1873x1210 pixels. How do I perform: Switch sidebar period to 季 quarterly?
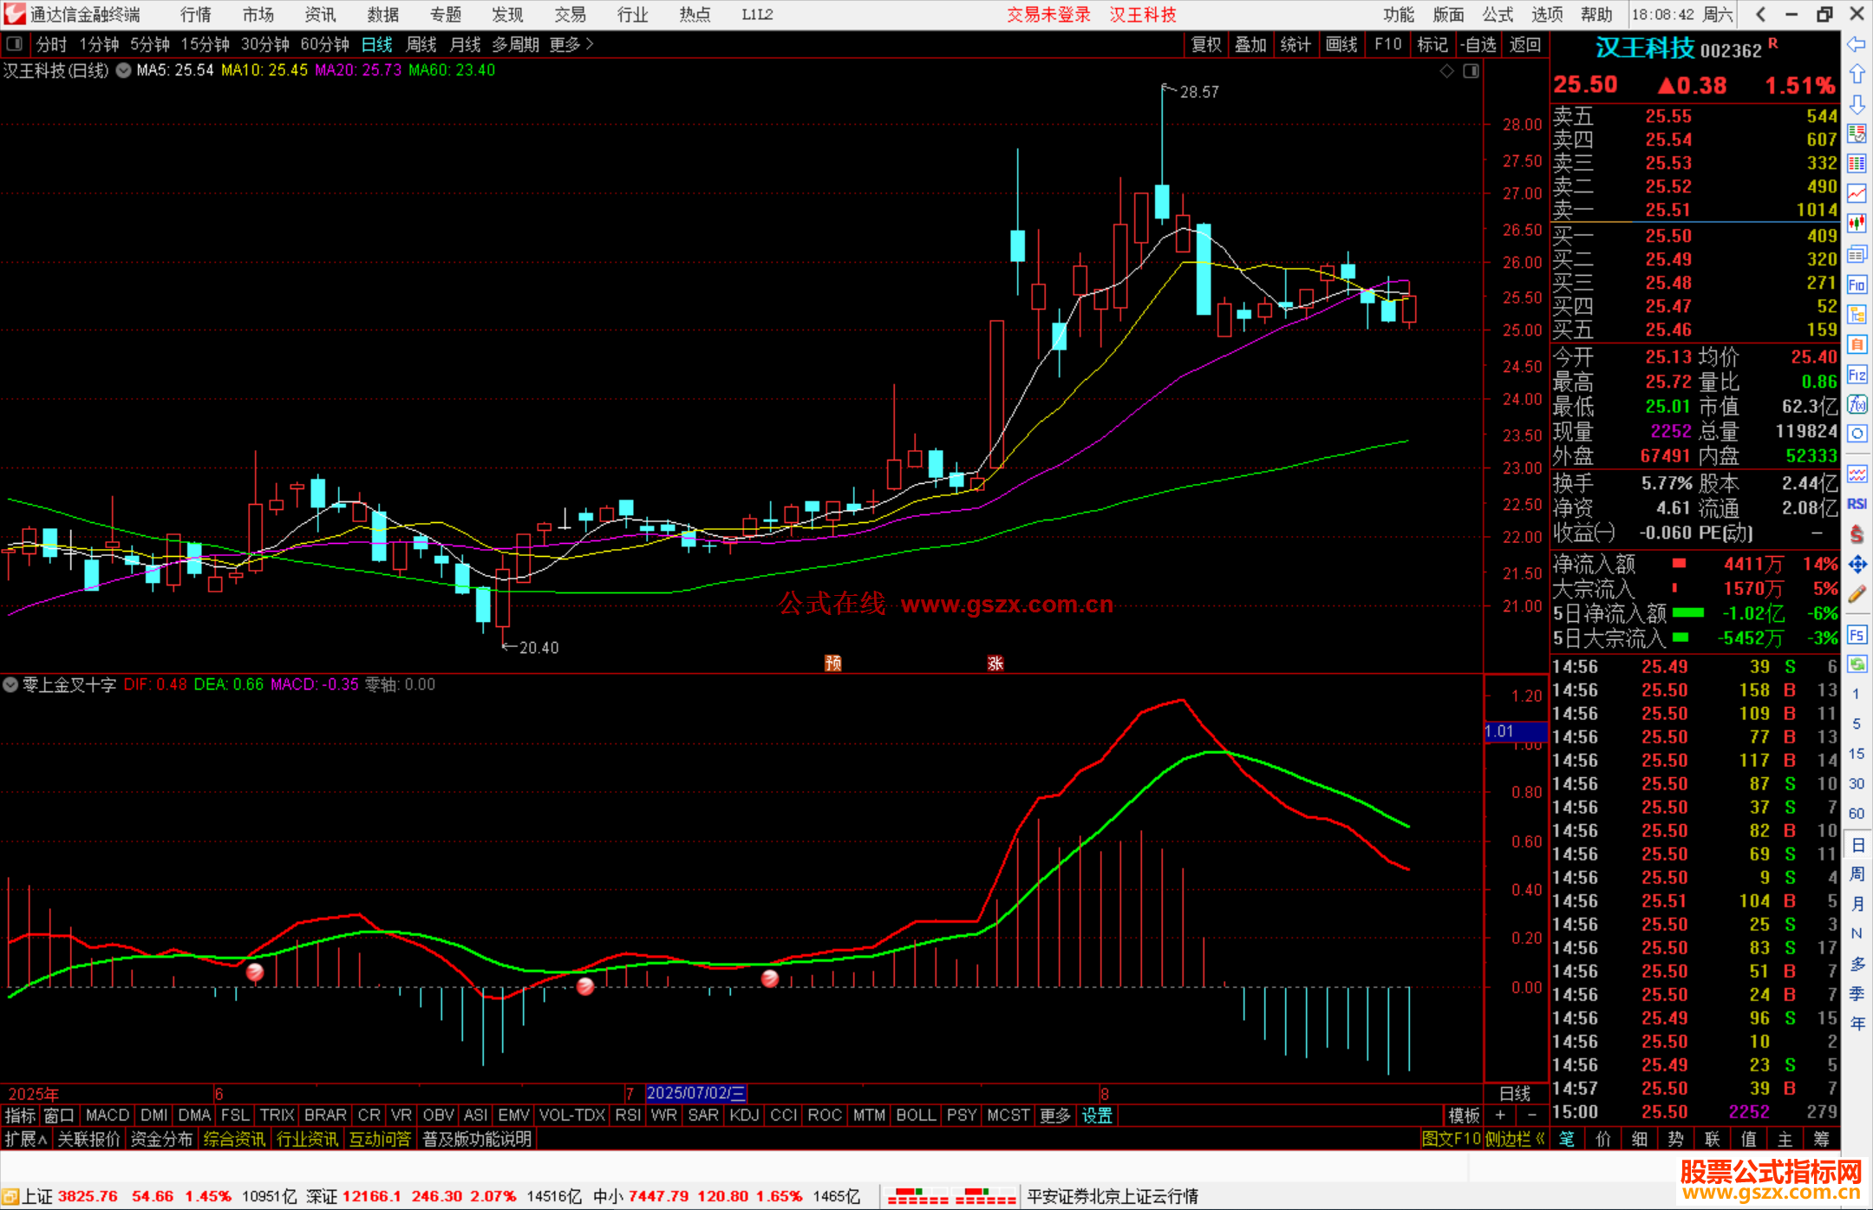tap(1857, 993)
